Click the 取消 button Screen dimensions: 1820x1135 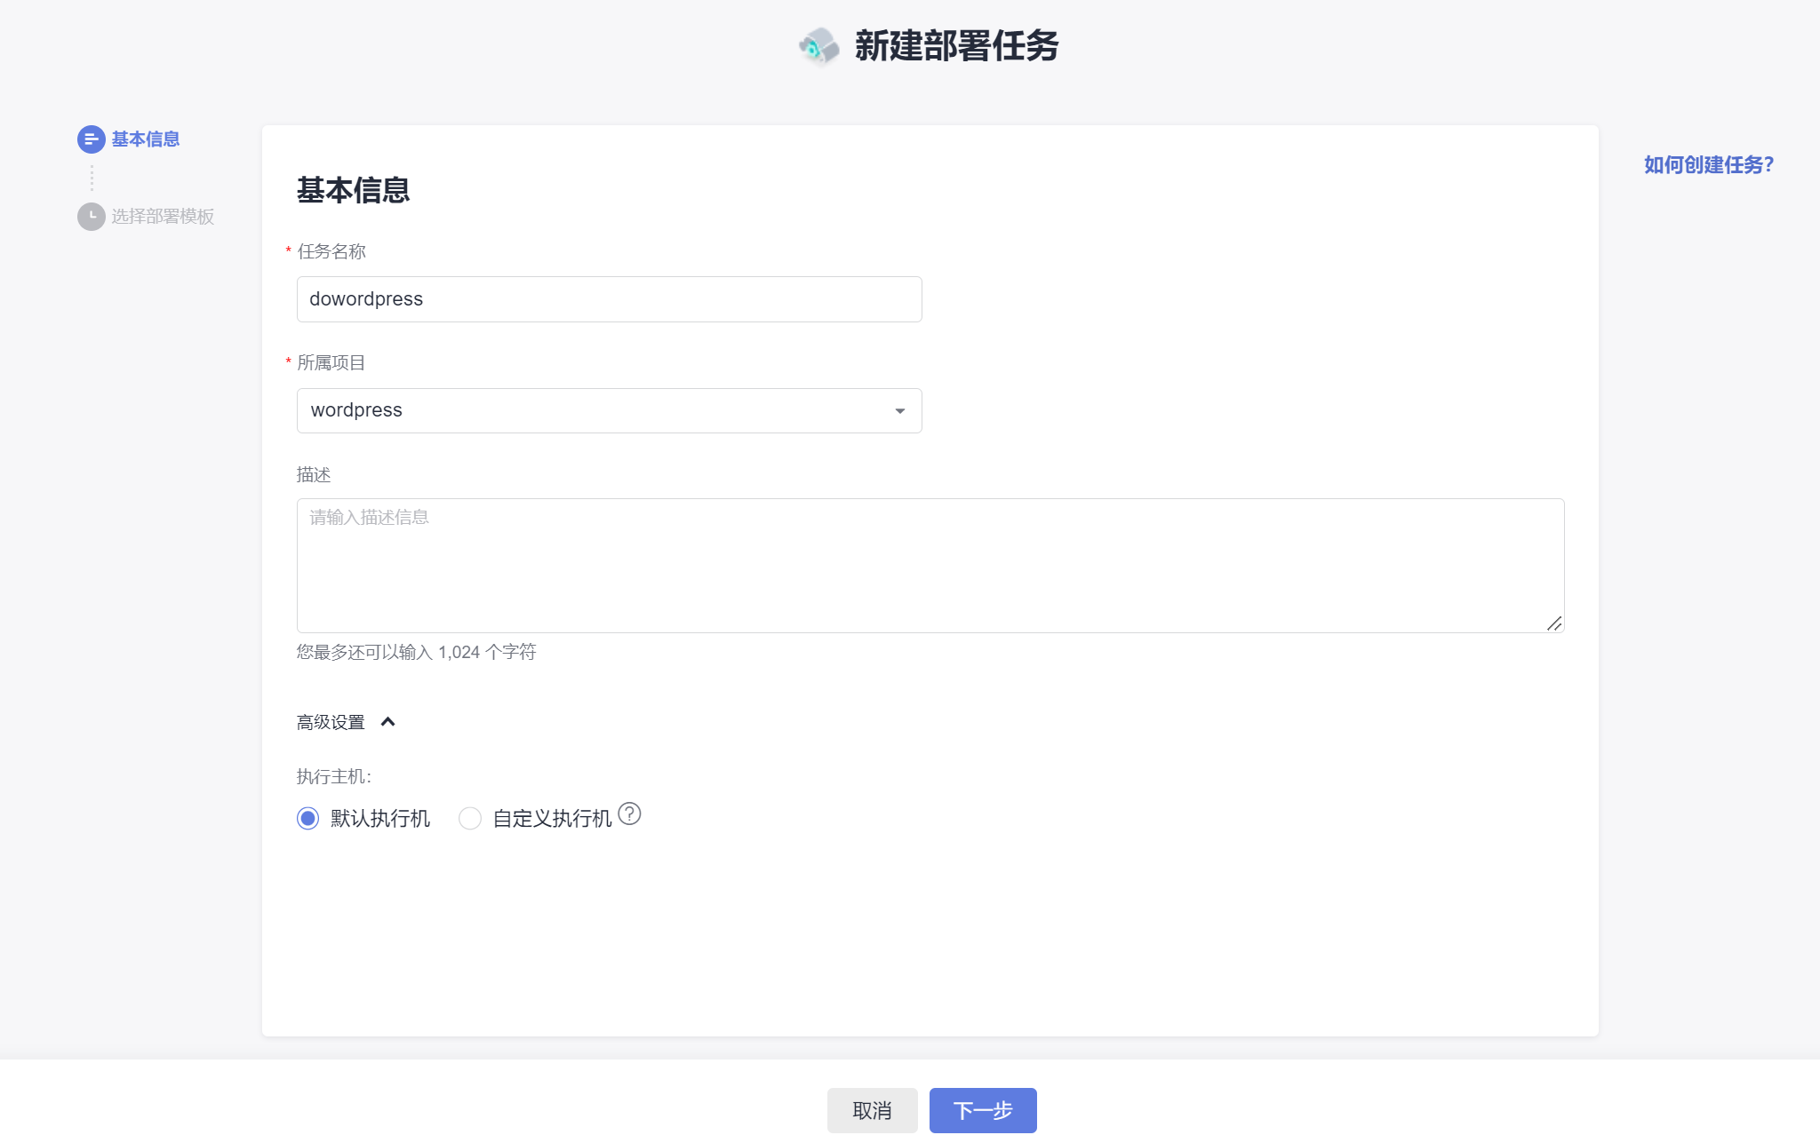click(872, 1110)
